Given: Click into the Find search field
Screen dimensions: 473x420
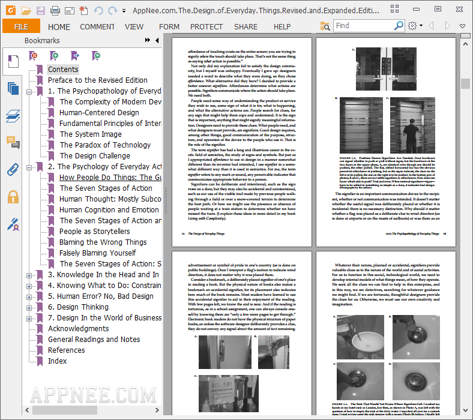Looking at the screenshot, I should (363, 26).
